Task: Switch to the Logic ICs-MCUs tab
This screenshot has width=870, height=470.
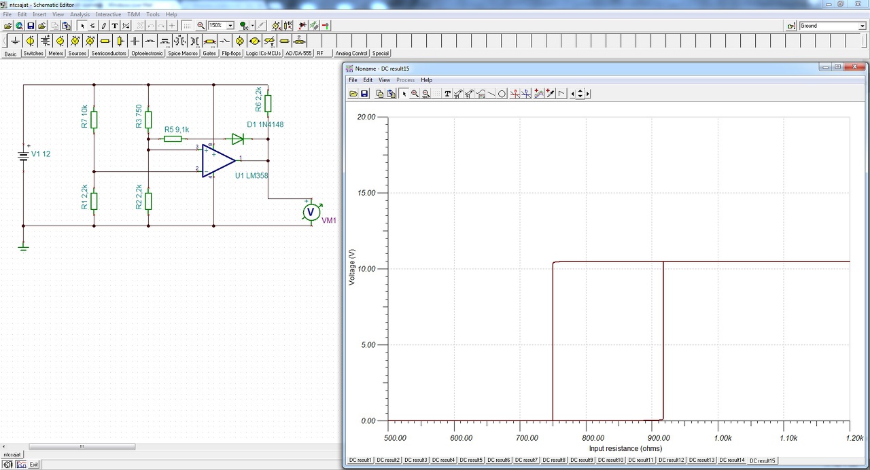Action: 263,53
